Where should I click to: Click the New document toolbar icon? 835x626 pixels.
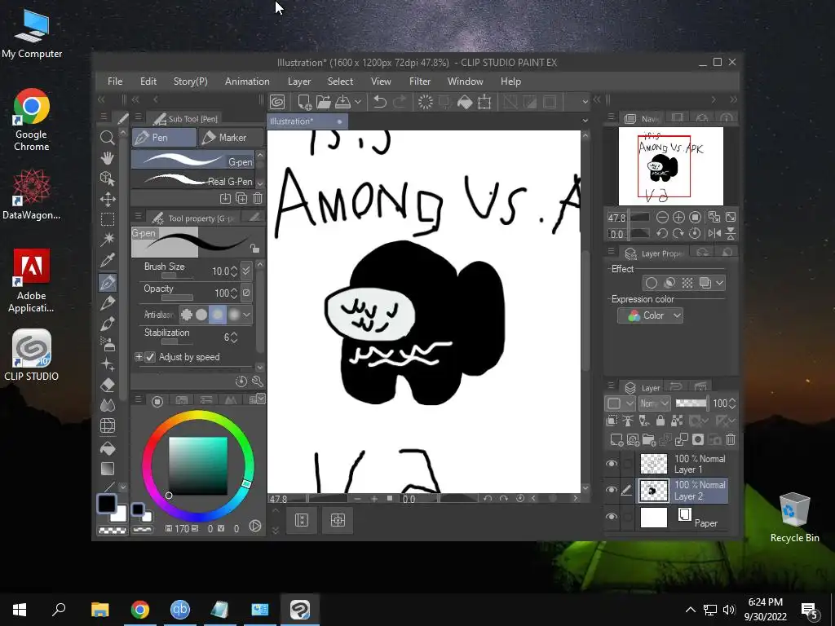coord(304,102)
